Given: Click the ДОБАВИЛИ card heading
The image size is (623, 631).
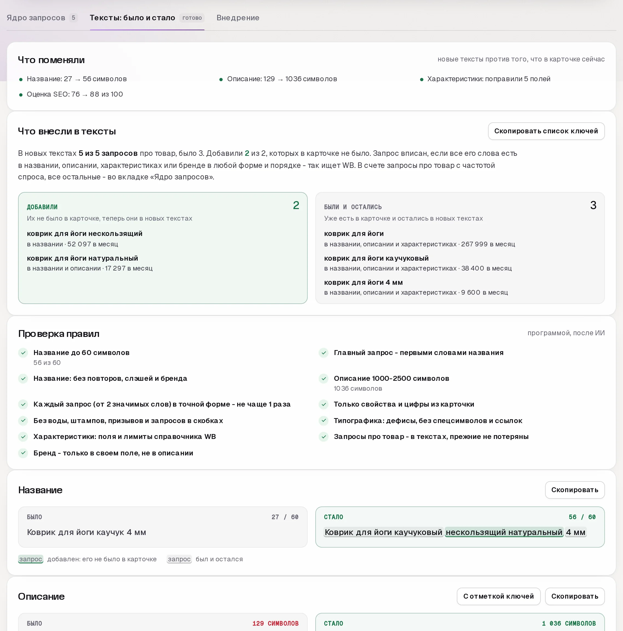Looking at the screenshot, I should pos(42,207).
